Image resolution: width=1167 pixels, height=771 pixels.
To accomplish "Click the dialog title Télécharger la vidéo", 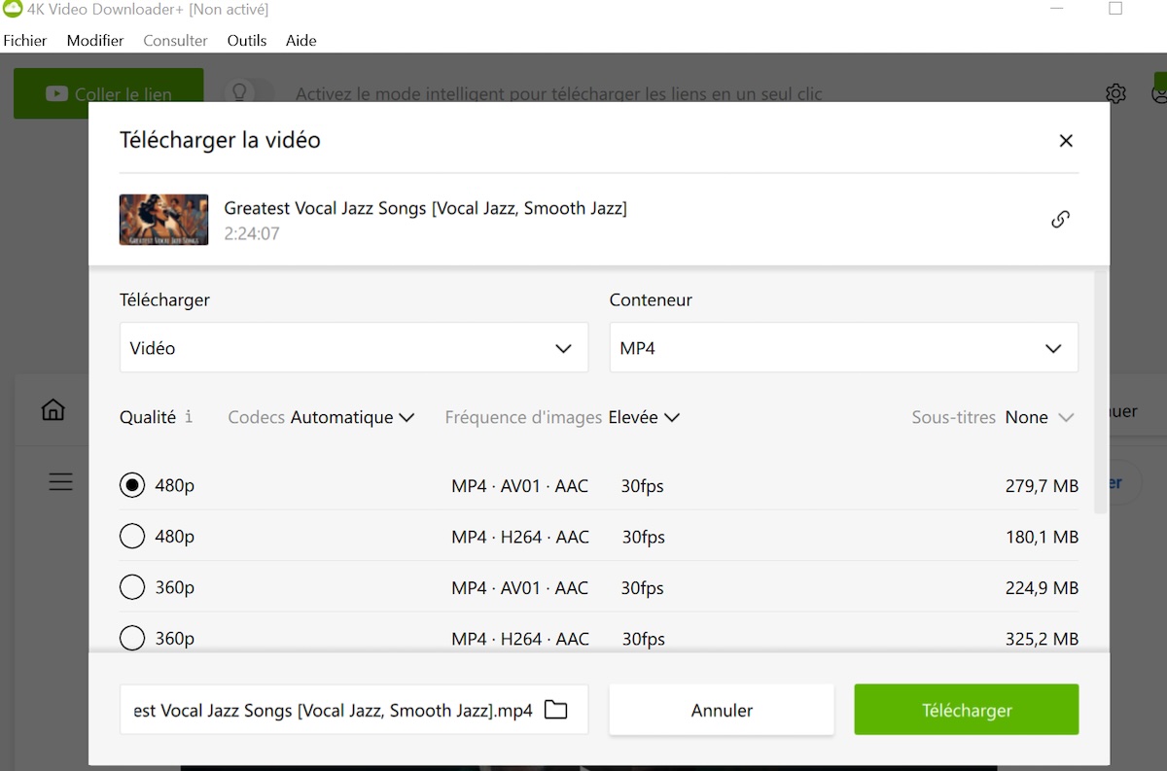I will click(x=220, y=140).
